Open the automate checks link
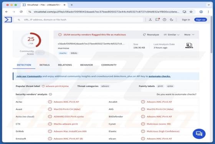The height and width of the screenshot is (144, 215). click(x=160, y=76)
